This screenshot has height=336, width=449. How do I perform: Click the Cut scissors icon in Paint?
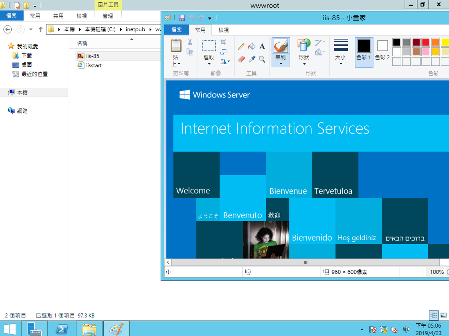click(190, 42)
